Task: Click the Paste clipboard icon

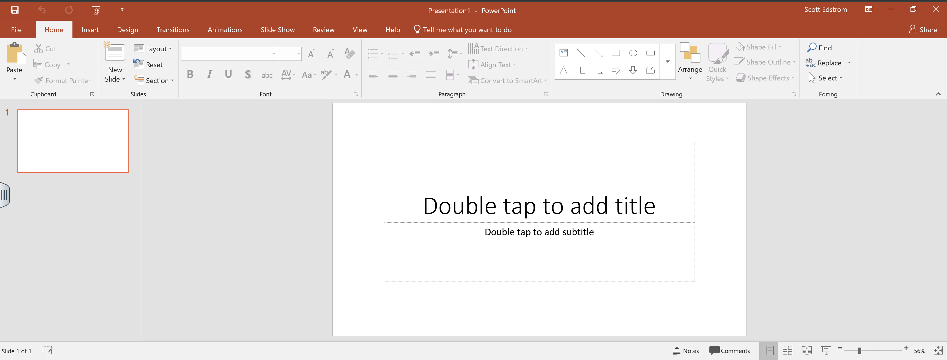Action: [15, 53]
